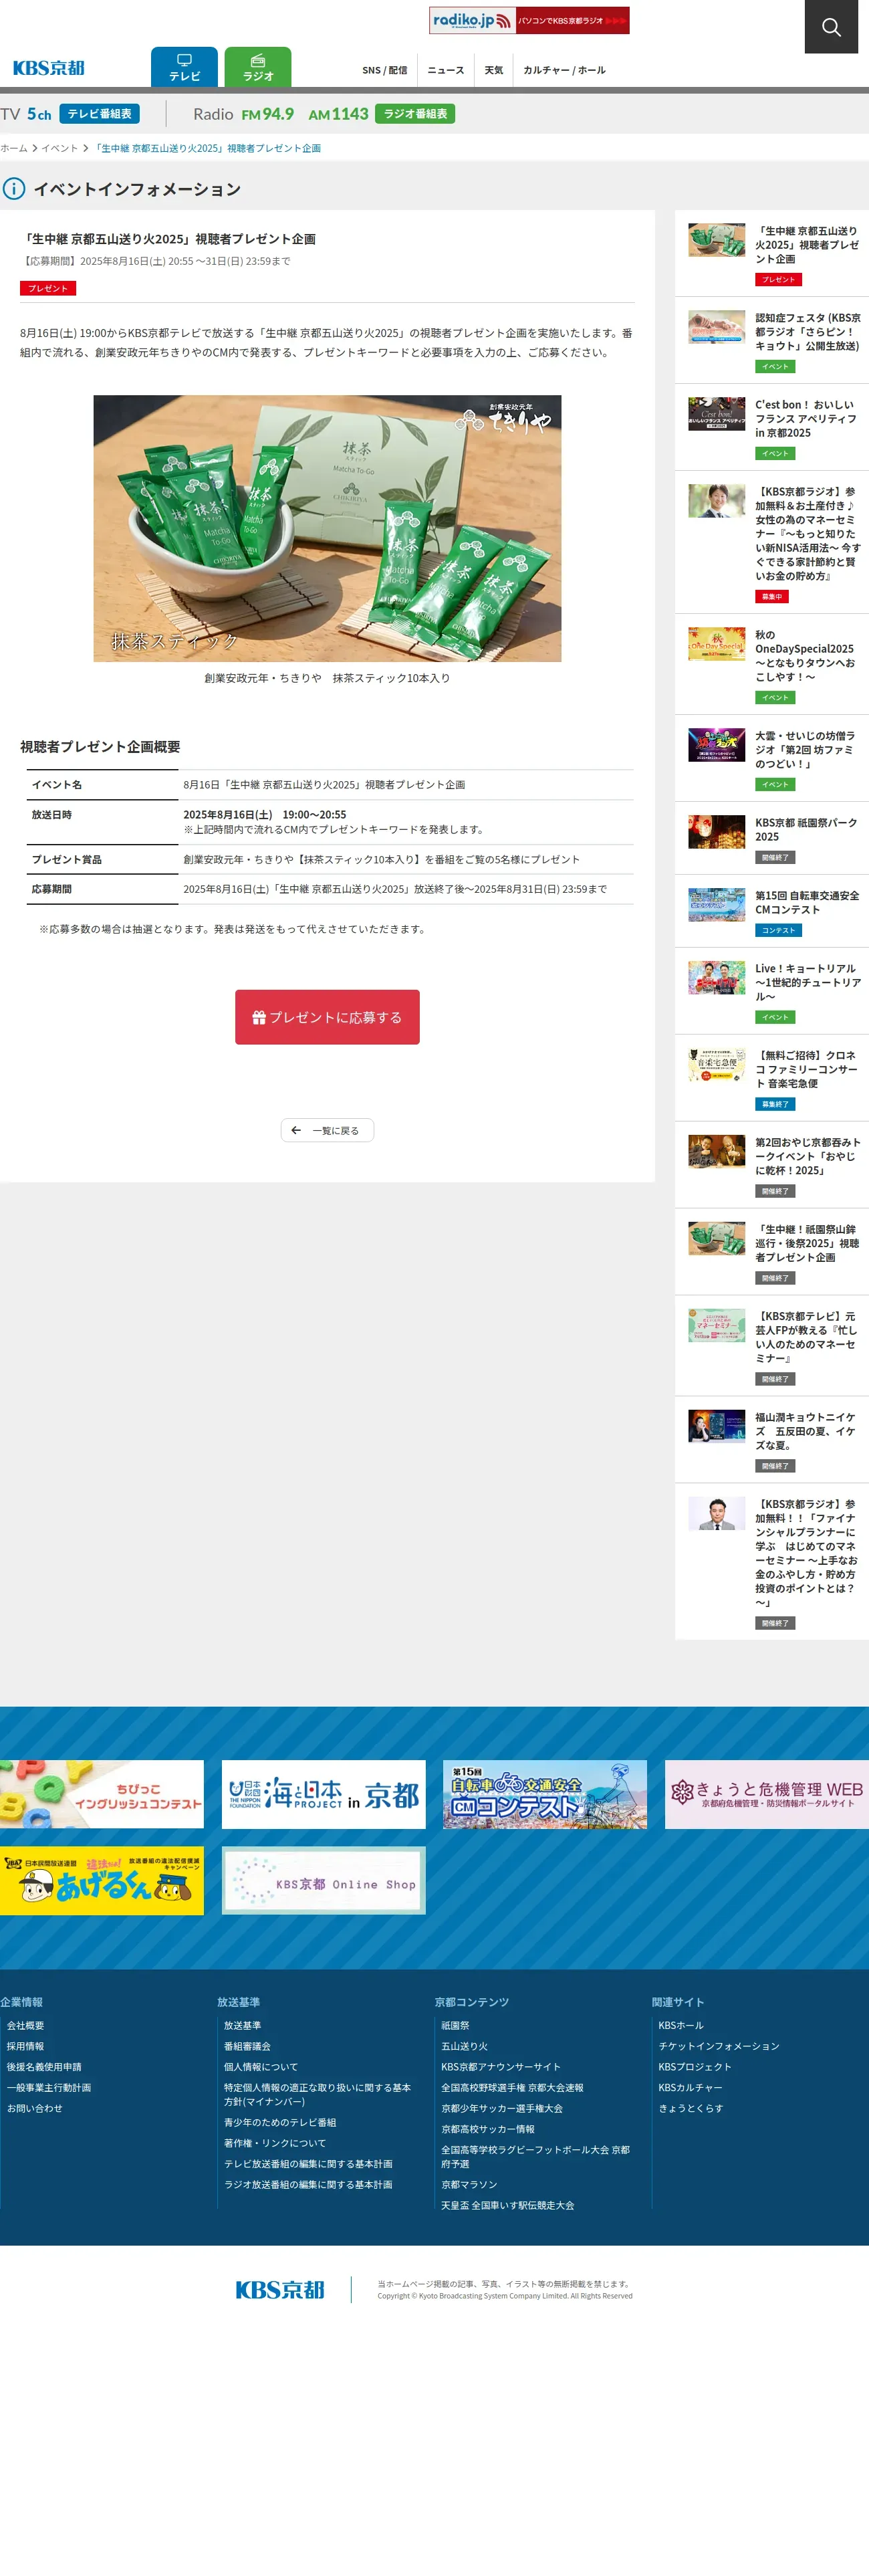Image resolution: width=869 pixels, height=2576 pixels.
Task: Open KBSホール footer link
Action: [x=681, y=2025]
